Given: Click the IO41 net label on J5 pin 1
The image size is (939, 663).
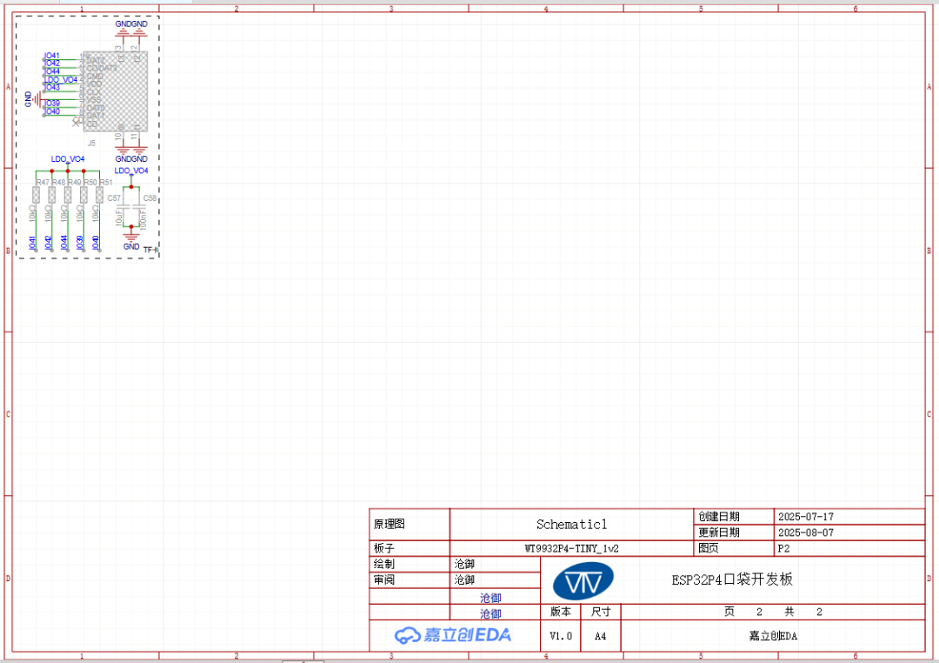Looking at the screenshot, I should coord(52,56).
